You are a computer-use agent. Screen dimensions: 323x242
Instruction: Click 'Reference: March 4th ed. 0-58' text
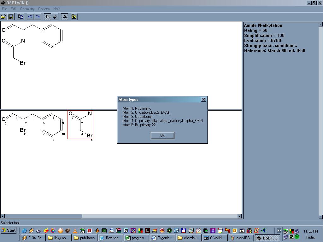[275, 51]
